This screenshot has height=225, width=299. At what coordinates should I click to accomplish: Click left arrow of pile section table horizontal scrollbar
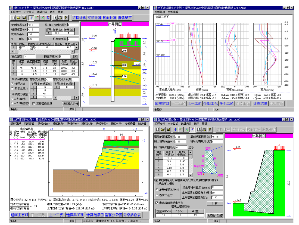coord(13,51)
